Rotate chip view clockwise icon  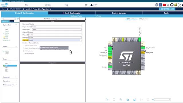pyautogui.click(x=128, y=100)
